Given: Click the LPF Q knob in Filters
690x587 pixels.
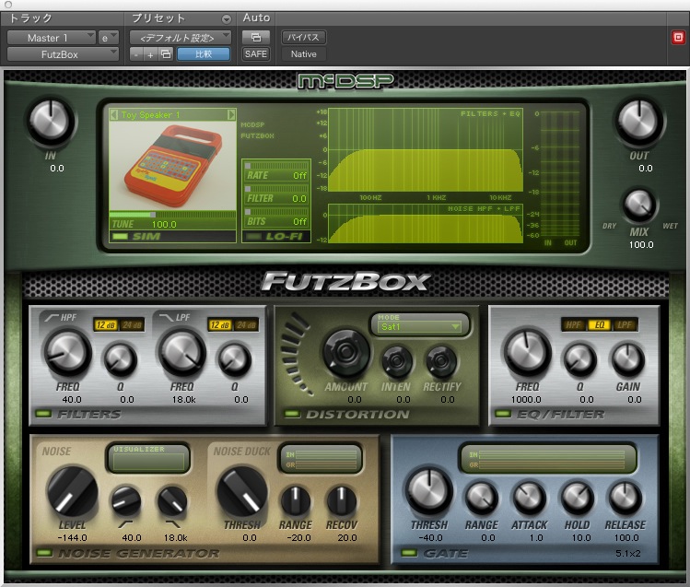Looking at the screenshot, I should 235,359.
